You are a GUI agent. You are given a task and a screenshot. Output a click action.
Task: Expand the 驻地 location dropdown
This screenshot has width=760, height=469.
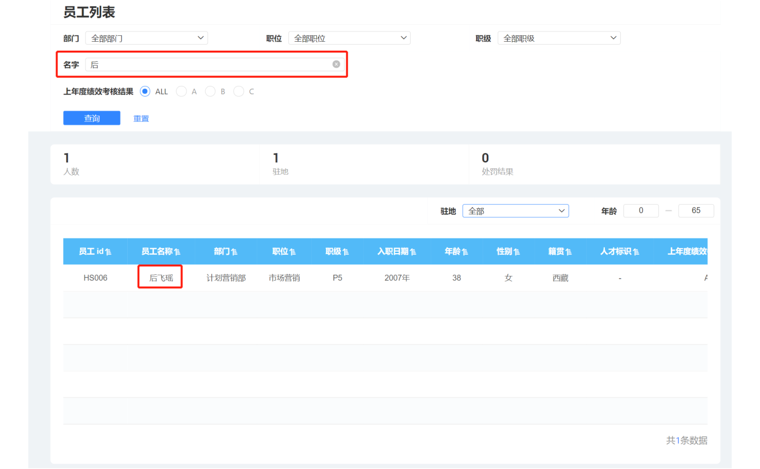[x=516, y=211]
